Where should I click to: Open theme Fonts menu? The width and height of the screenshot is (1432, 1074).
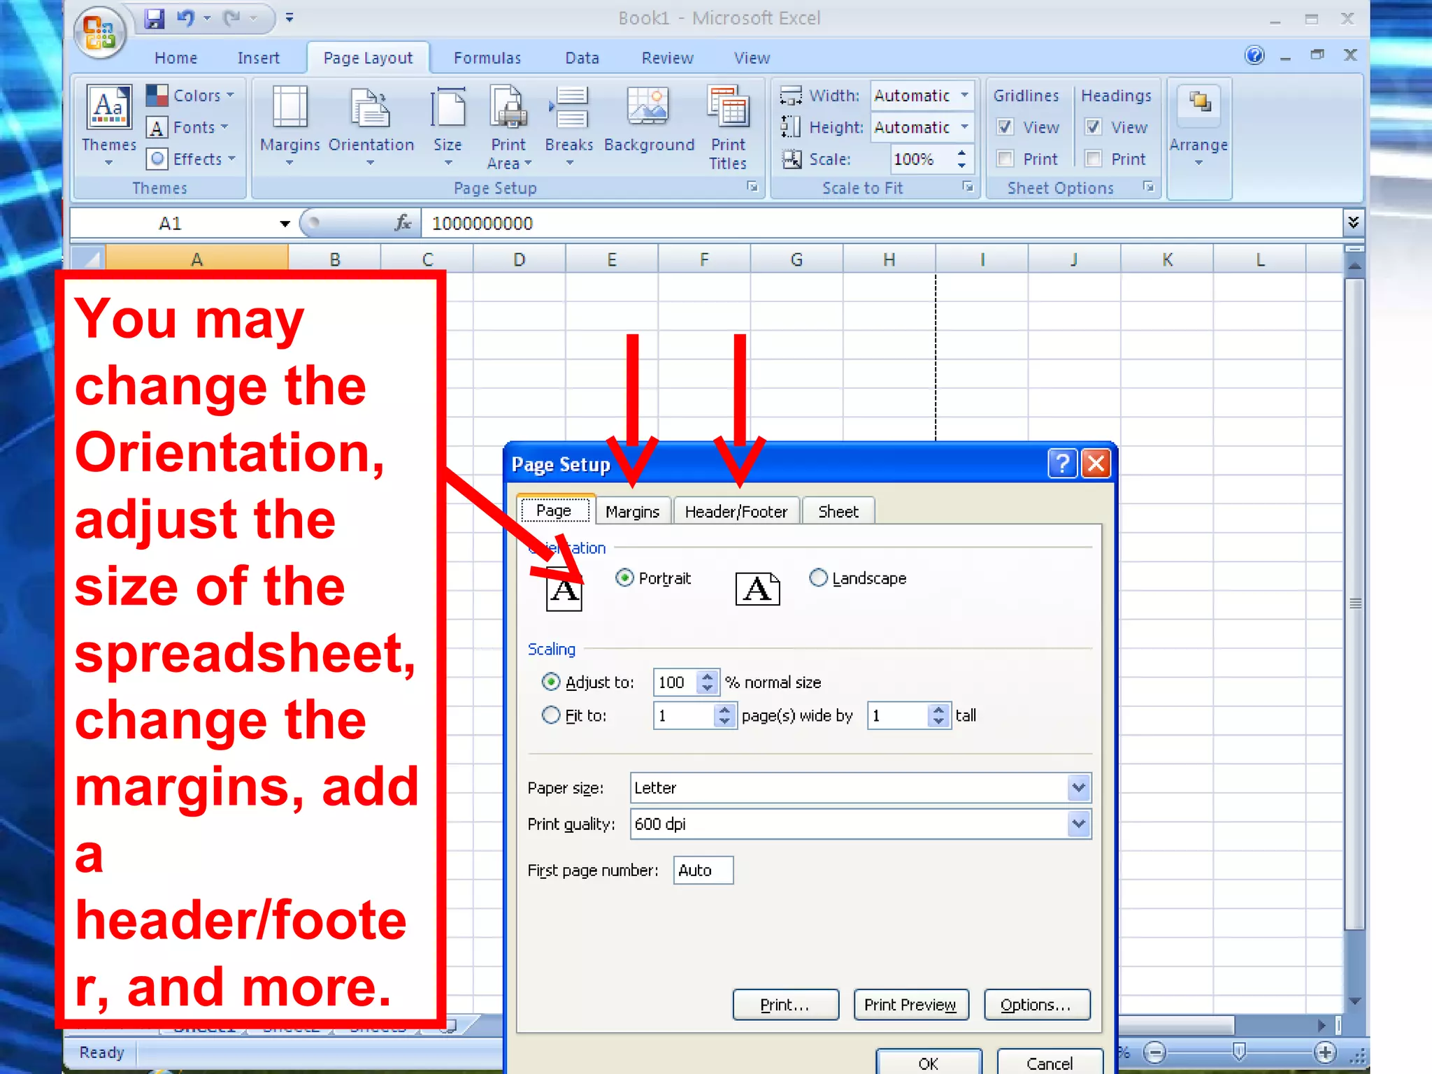188,127
